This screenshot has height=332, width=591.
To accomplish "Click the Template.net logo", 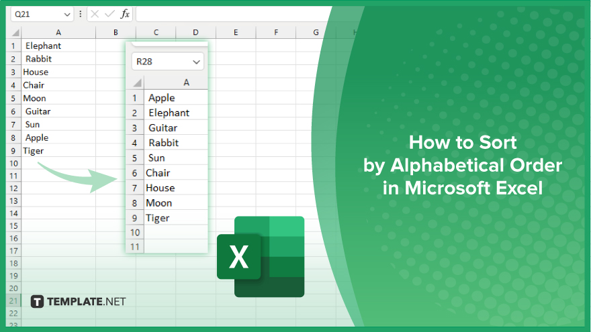I will 78,302.
